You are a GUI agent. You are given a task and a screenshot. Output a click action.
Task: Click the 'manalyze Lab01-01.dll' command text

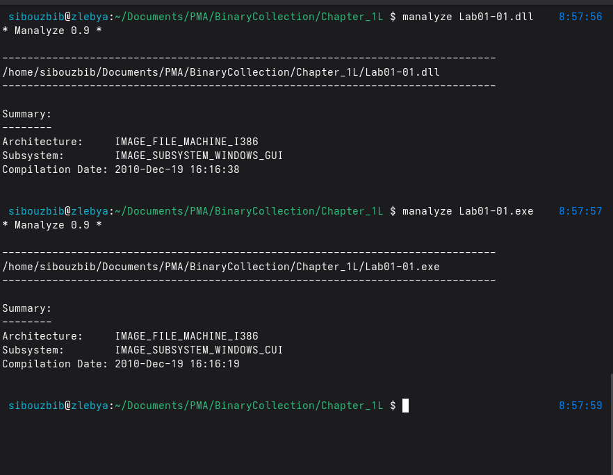468,17
